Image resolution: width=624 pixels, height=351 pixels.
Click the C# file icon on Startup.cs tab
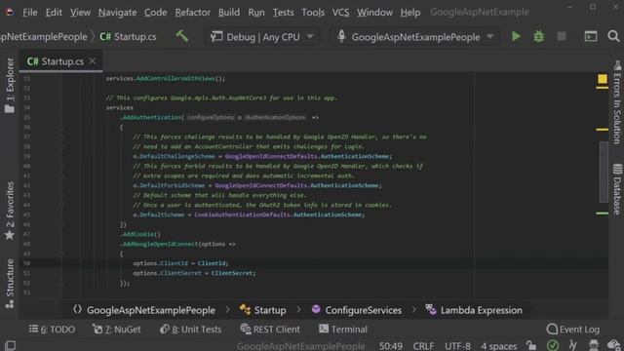[x=32, y=61]
